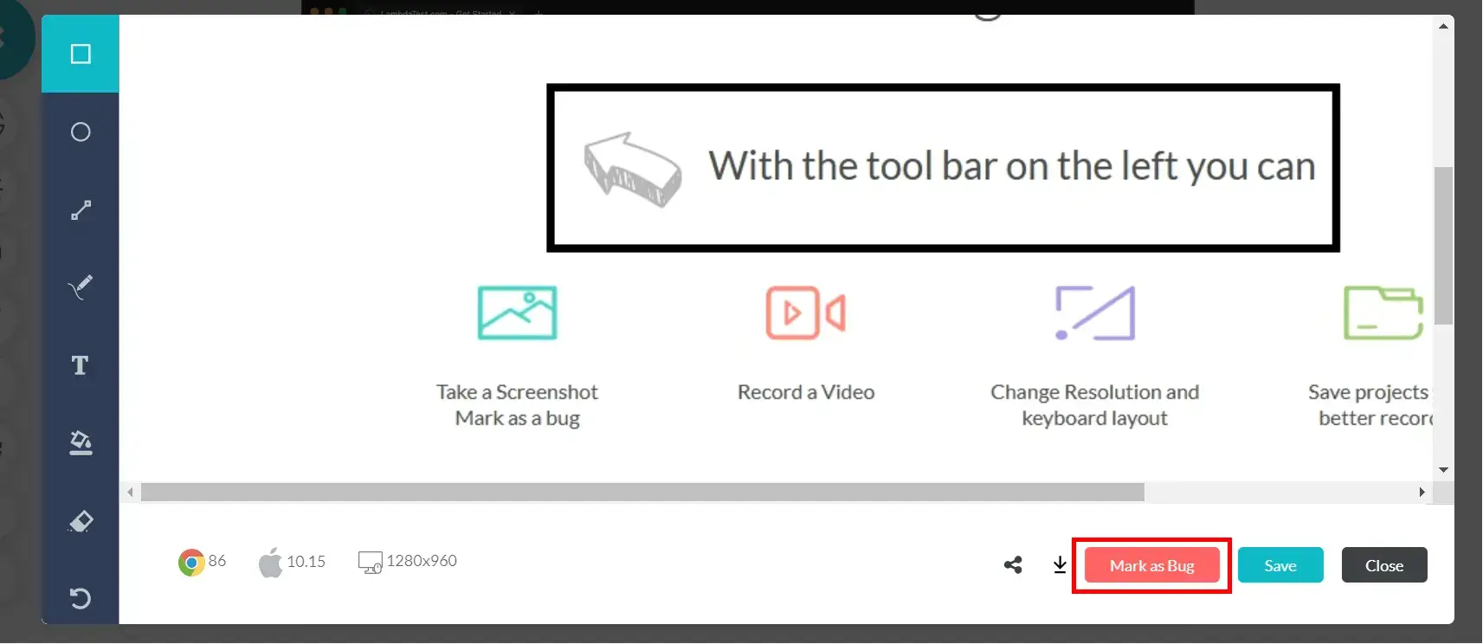Screen dimensions: 1483x644
Task: Click the horizontal scrollbar right arrow
Action: [1422, 492]
